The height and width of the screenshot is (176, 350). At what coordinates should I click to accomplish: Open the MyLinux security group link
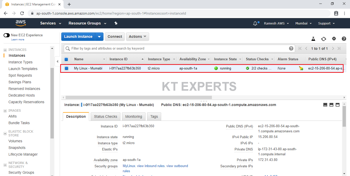point(129,166)
